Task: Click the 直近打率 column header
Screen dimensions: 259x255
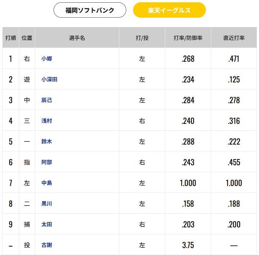Action: pyautogui.click(x=234, y=38)
